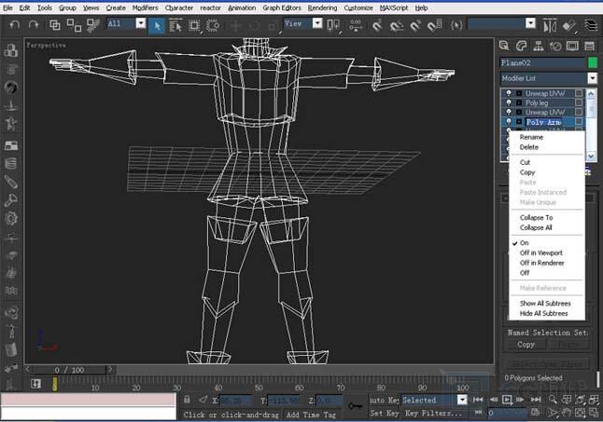Image resolution: width=603 pixels, height=422 pixels.
Task: Open the Graph Editors menu
Action: pyautogui.click(x=282, y=7)
